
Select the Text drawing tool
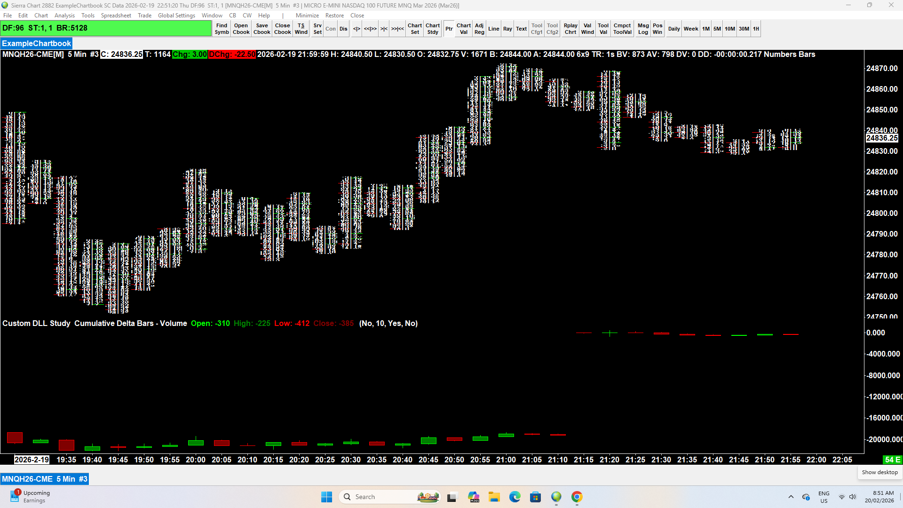[x=521, y=29]
